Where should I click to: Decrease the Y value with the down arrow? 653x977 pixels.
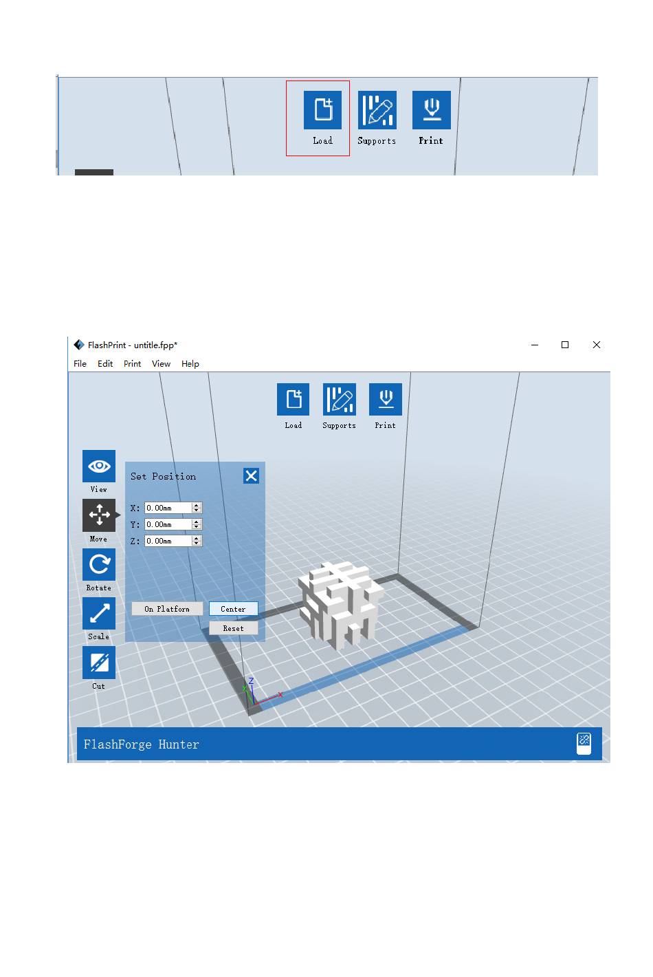(x=197, y=527)
